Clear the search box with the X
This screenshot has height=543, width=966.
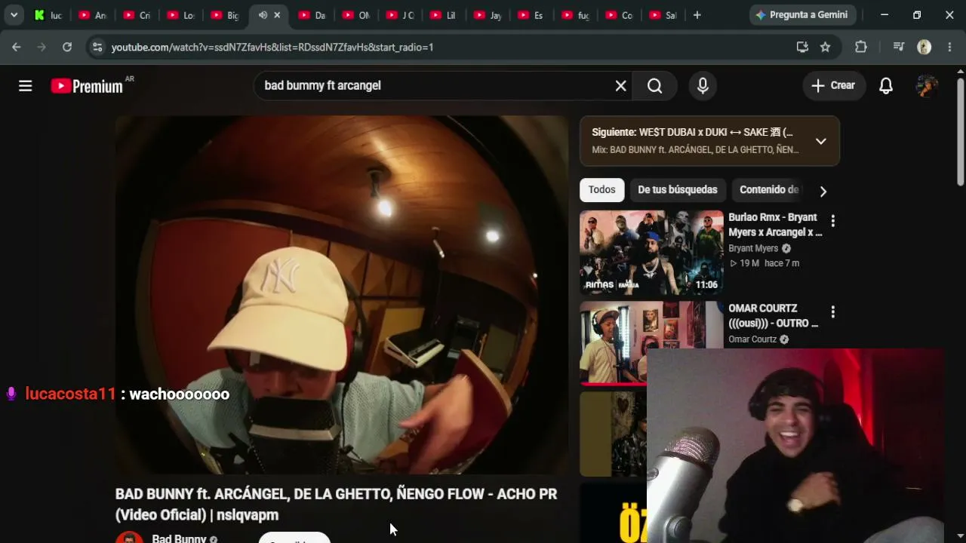[x=620, y=86]
